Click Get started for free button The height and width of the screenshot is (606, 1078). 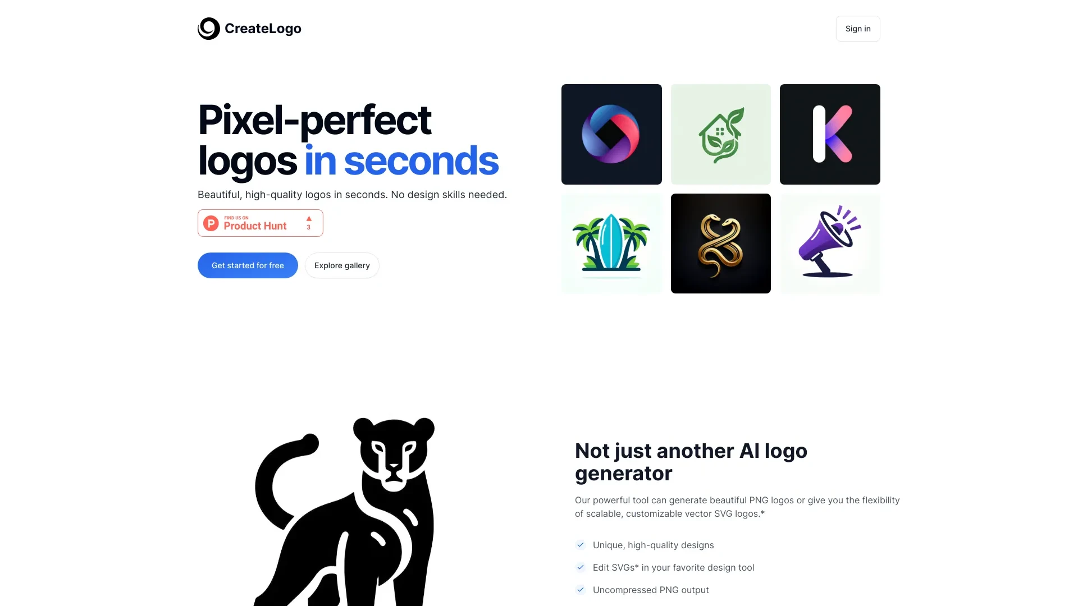click(247, 265)
